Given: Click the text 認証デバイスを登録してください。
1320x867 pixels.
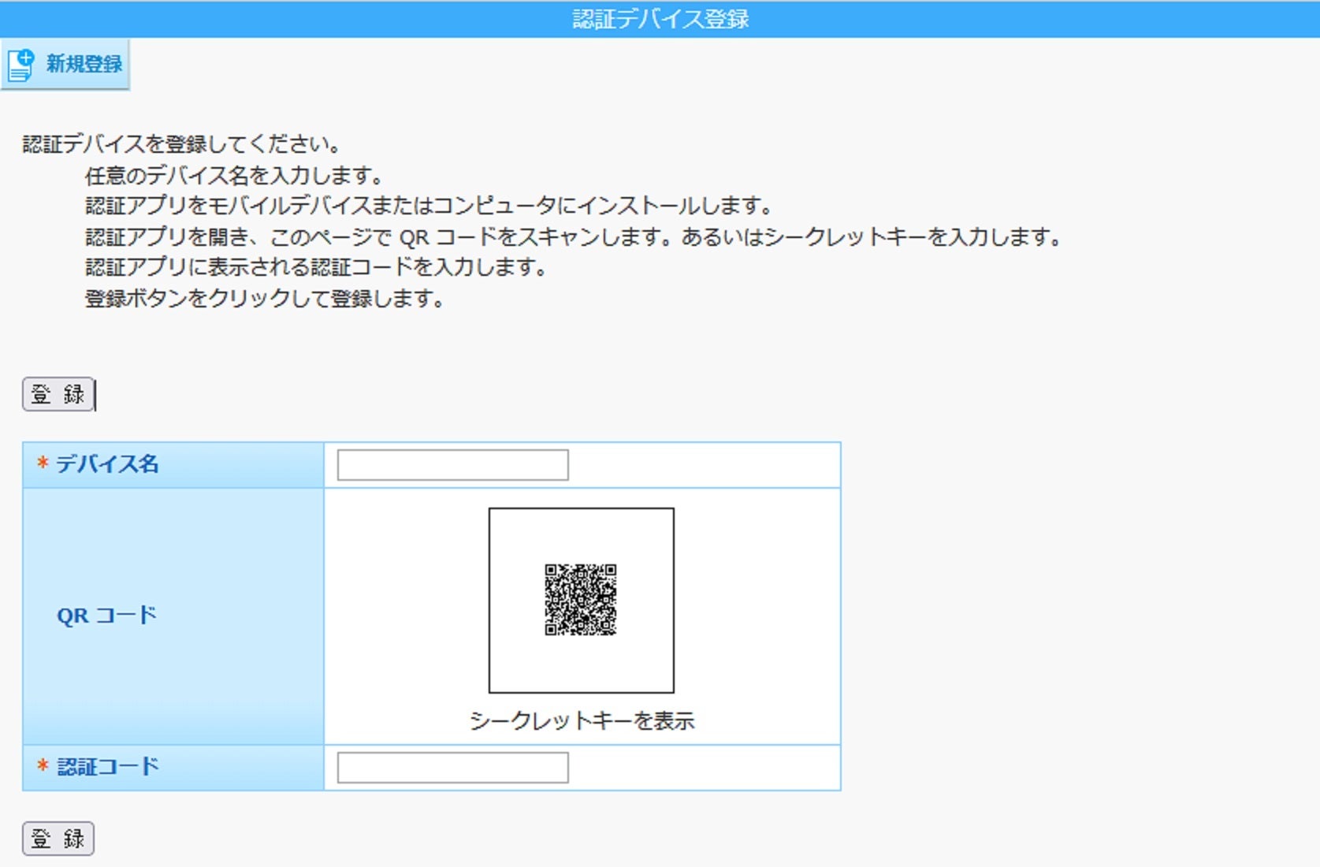Looking at the screenshot, I should pyautogui.click(x=182, y=144).
